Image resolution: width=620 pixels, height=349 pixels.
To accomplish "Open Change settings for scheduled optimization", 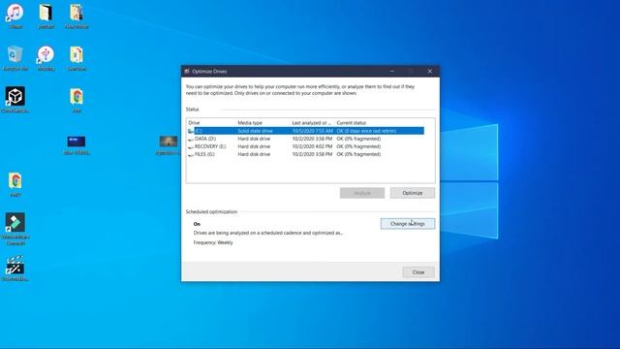I will (x=408, y=224).
